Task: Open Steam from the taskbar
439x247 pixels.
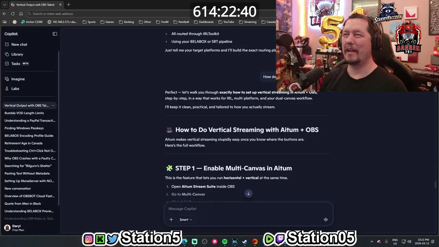Action: coord(245,242)
